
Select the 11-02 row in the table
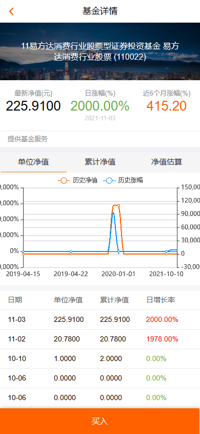[100, 339]
